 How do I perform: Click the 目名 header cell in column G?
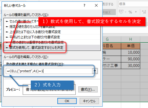112,46
